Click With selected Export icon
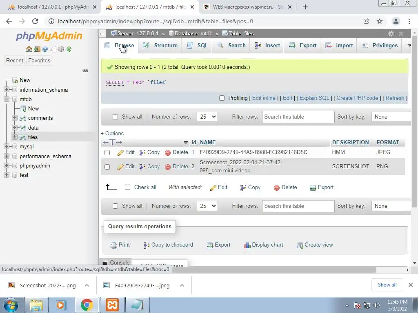 click(x=313, y=187)
